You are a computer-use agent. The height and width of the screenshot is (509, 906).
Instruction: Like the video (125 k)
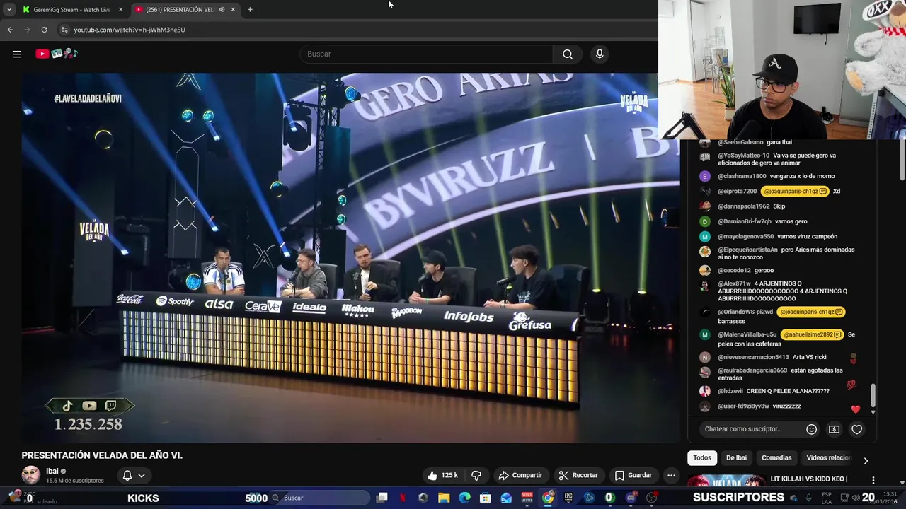click(443, 475)
